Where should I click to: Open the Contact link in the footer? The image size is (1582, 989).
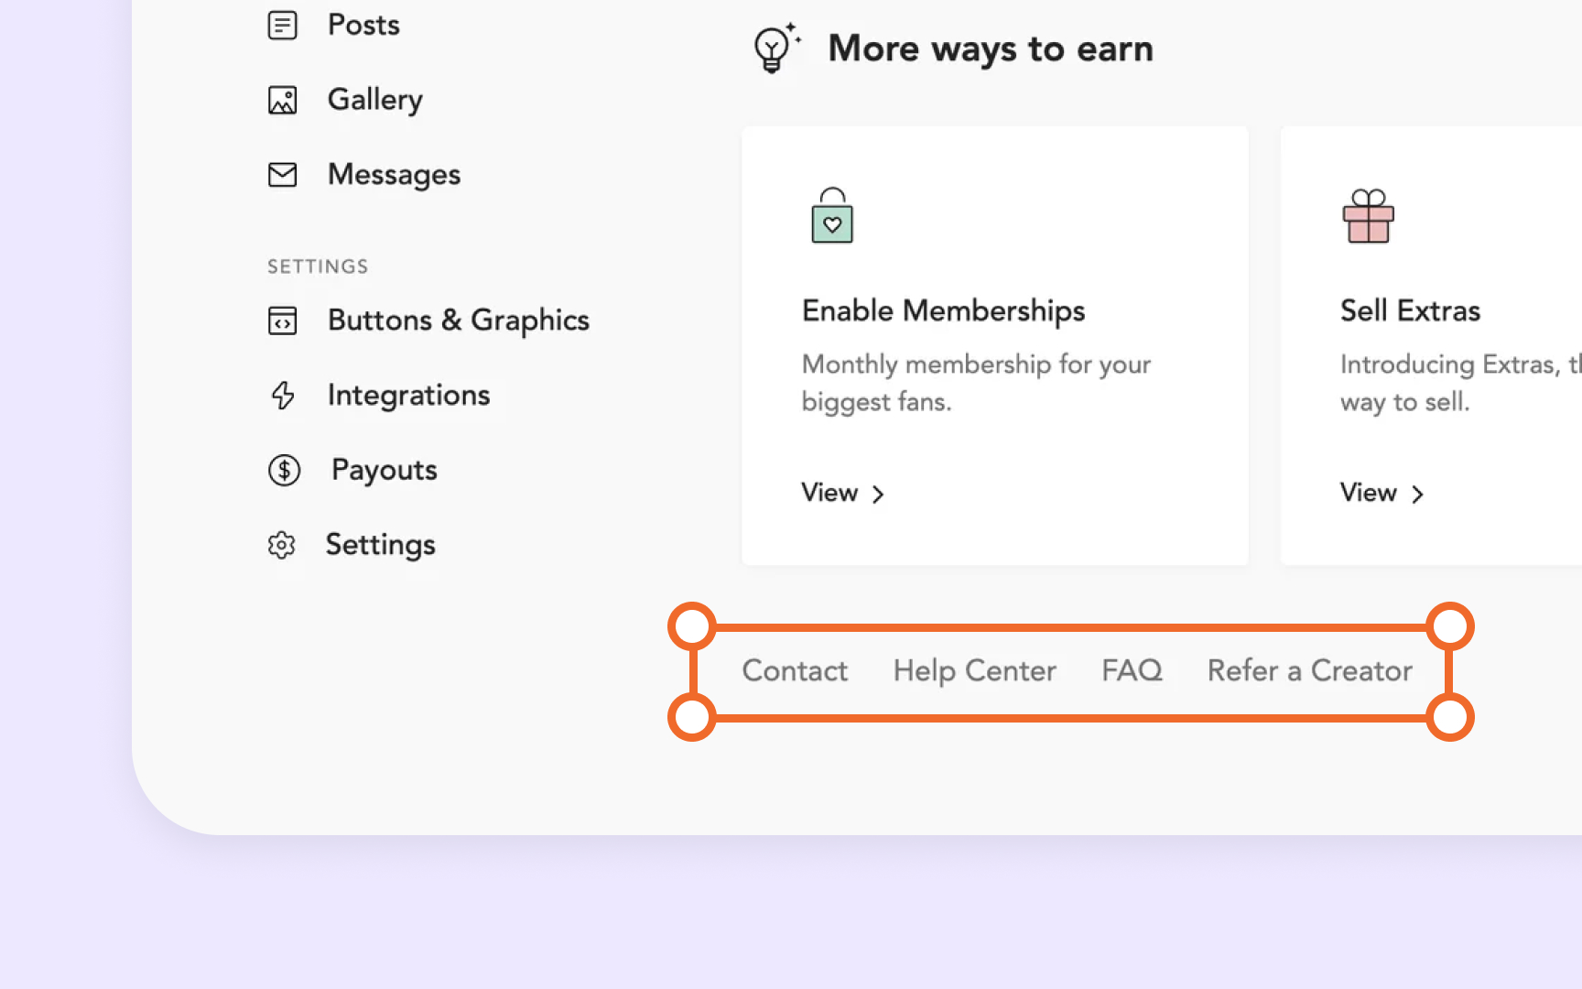coord(794,670)
